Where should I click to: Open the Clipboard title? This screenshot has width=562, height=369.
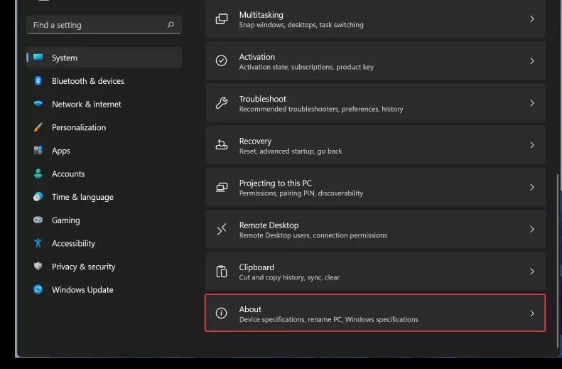[256, 267]
